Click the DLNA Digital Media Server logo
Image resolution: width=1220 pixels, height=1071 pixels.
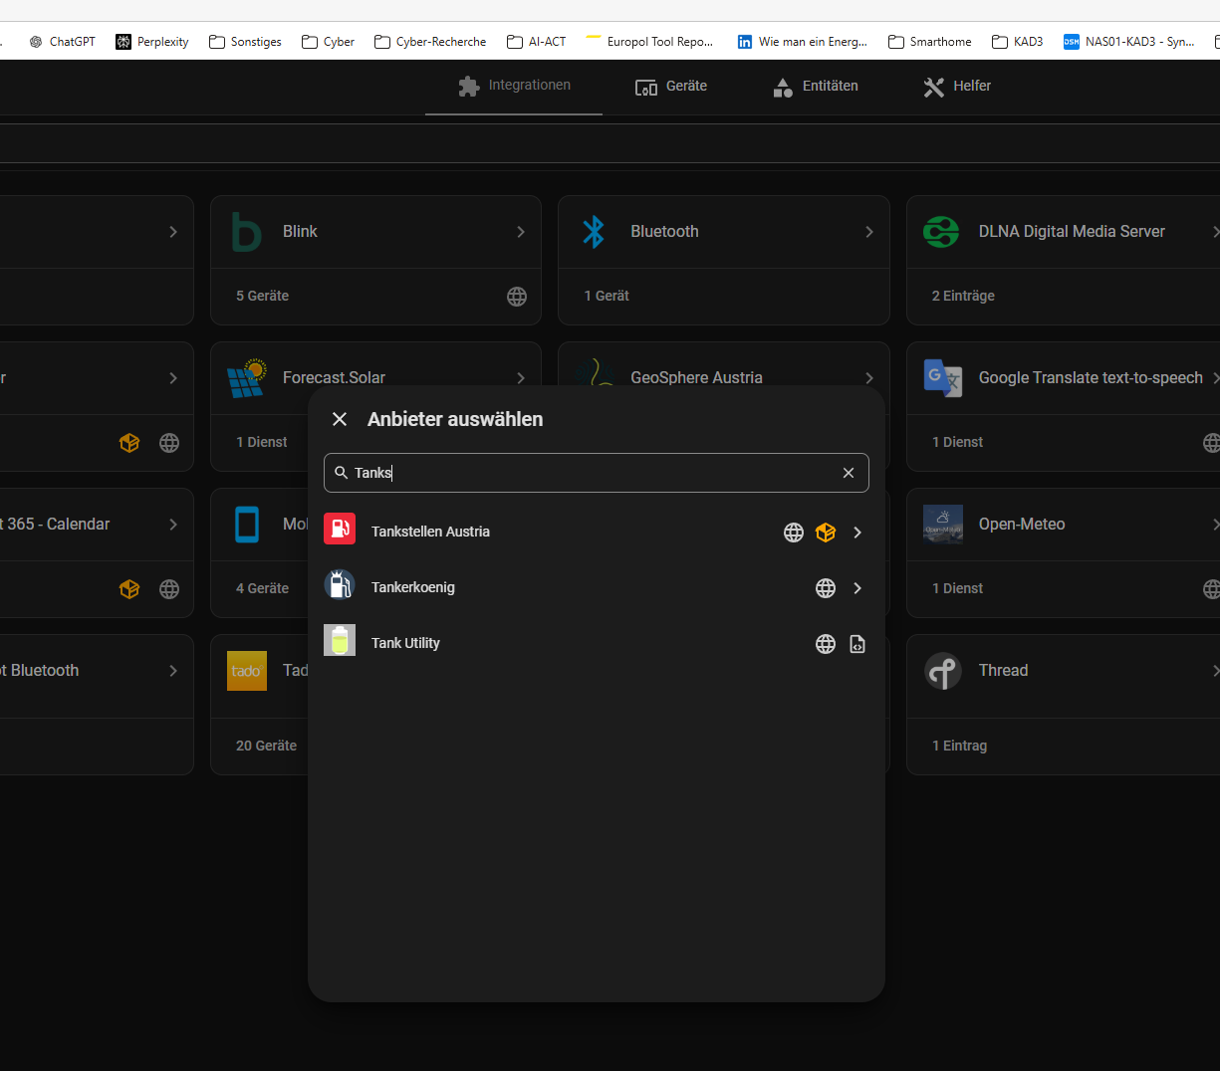click(x=941, y=232)
